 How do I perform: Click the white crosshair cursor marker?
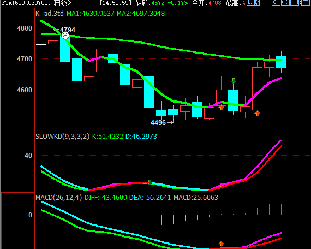pos(41,44)
